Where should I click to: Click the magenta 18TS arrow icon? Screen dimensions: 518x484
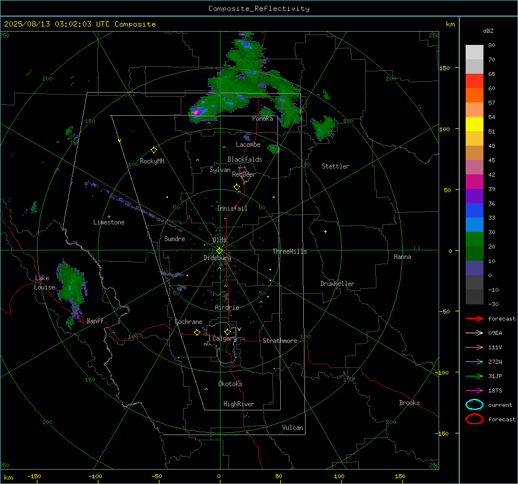pyautogui.click(x=474, y=391)
